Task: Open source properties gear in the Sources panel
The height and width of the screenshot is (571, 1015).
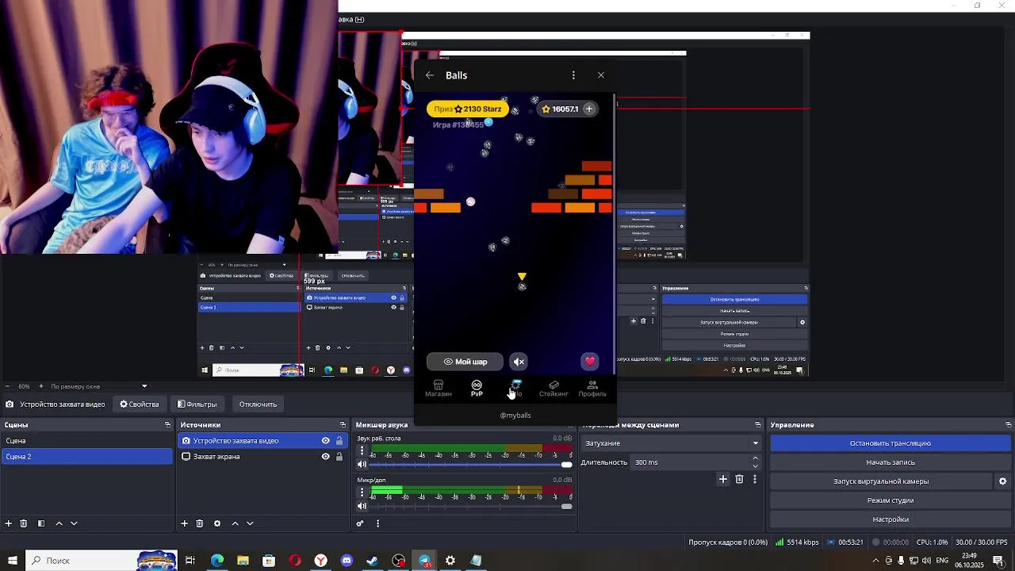Action: (216, 523)
